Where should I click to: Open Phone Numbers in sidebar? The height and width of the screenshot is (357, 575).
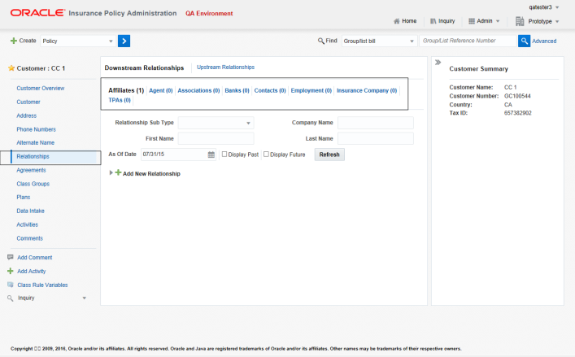tap(36, 129)
